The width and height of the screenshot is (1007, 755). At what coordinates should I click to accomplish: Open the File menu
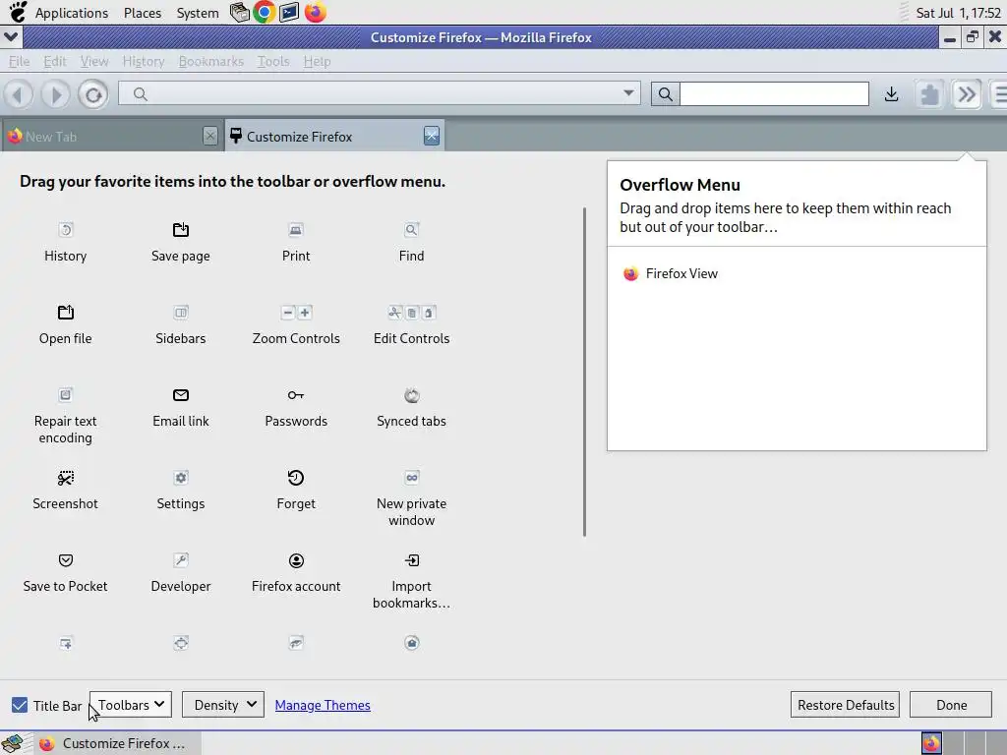click(x=20, y=61)
